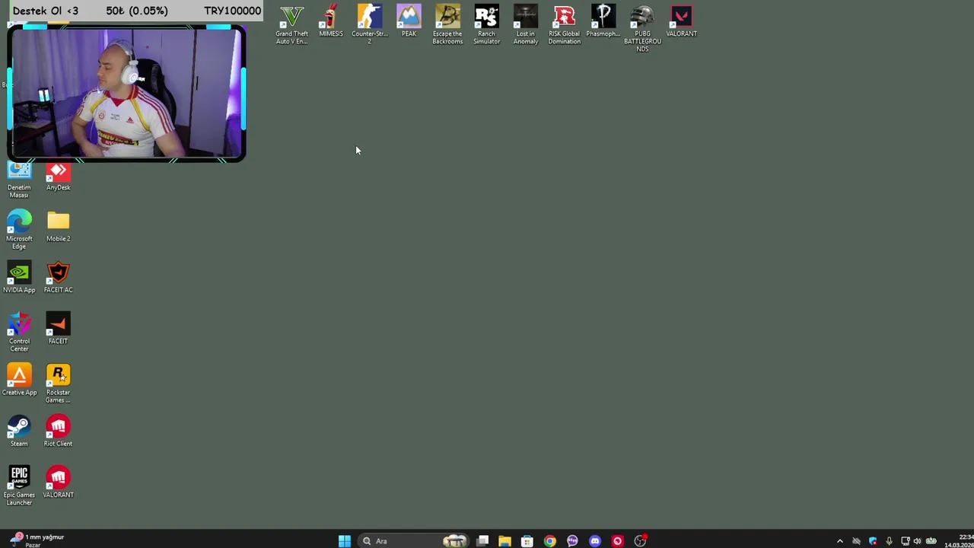The width and height of the screenshot is (974, 548).
Task: Select RISK Global Domination icon
Action: tap(564, 25)
